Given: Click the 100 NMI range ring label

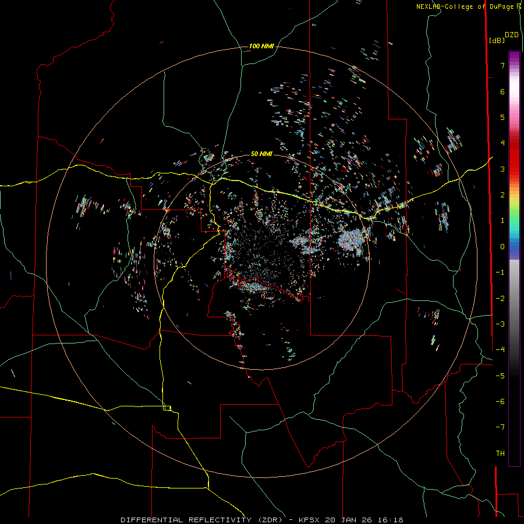Looking at the screenshot, I should pos(261,46).
